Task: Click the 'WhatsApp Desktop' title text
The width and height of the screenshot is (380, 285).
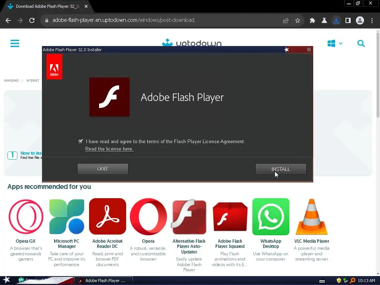Action: coord(271,243)
